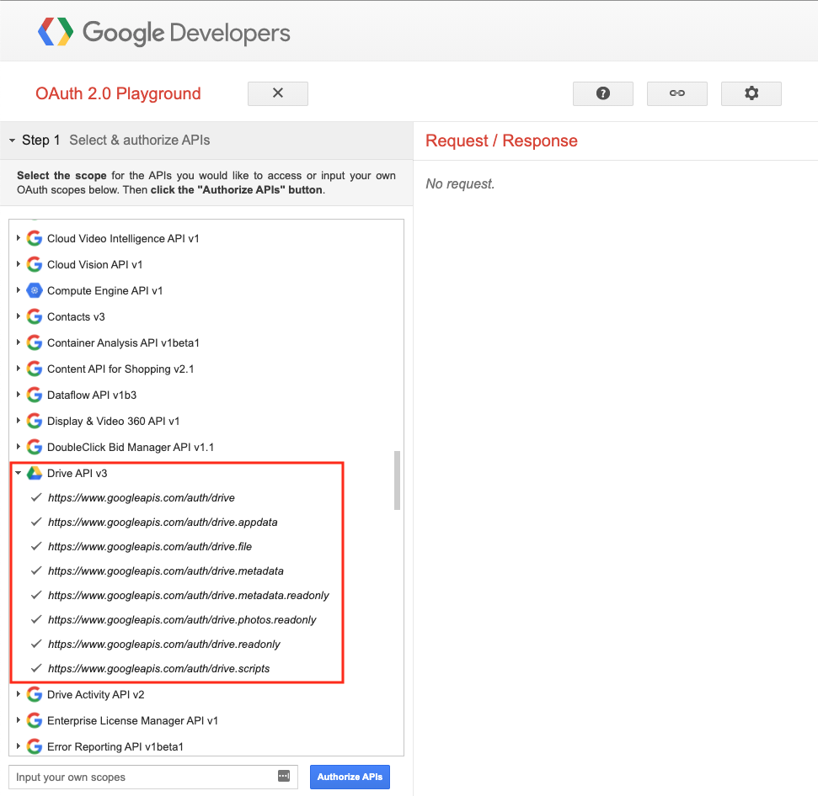This screenshot has width=818, height=796.
Task: Click the Error Reporting API Google icon
Action: coord(35,746)
